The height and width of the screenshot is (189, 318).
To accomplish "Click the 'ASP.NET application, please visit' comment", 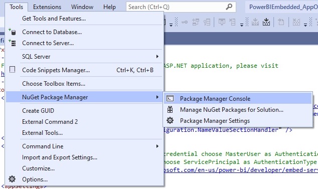I will [221, 66].
